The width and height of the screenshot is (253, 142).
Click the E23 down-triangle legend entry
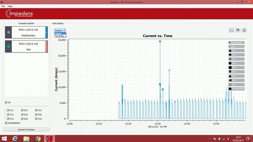click(x=236, y=72)
